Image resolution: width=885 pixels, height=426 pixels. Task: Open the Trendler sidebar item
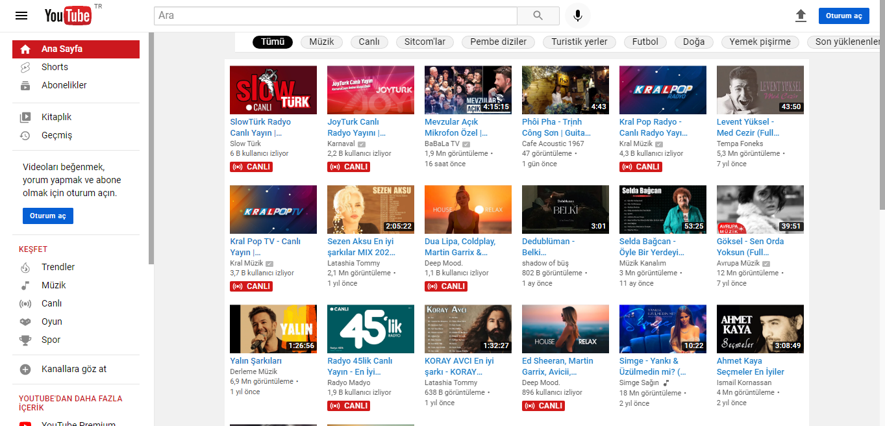pyautogui.click(x=76, y=267)
